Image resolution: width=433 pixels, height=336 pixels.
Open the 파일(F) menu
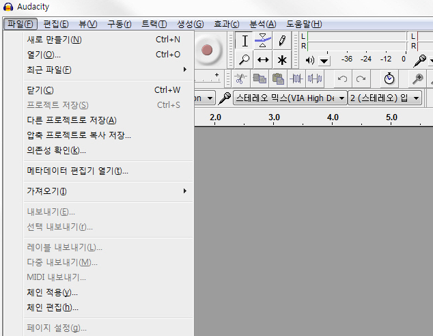[20, 24]
